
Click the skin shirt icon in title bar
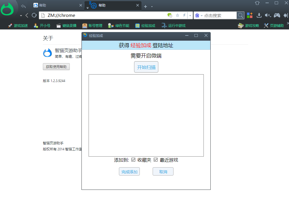click(257, 3)
